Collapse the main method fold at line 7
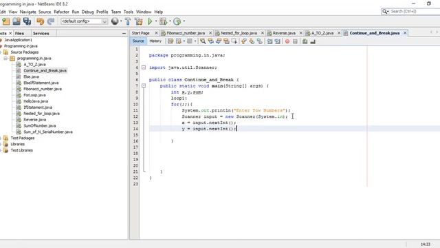Image resolution: width=440 pixels, height=248 pixels. coord(144,85)
